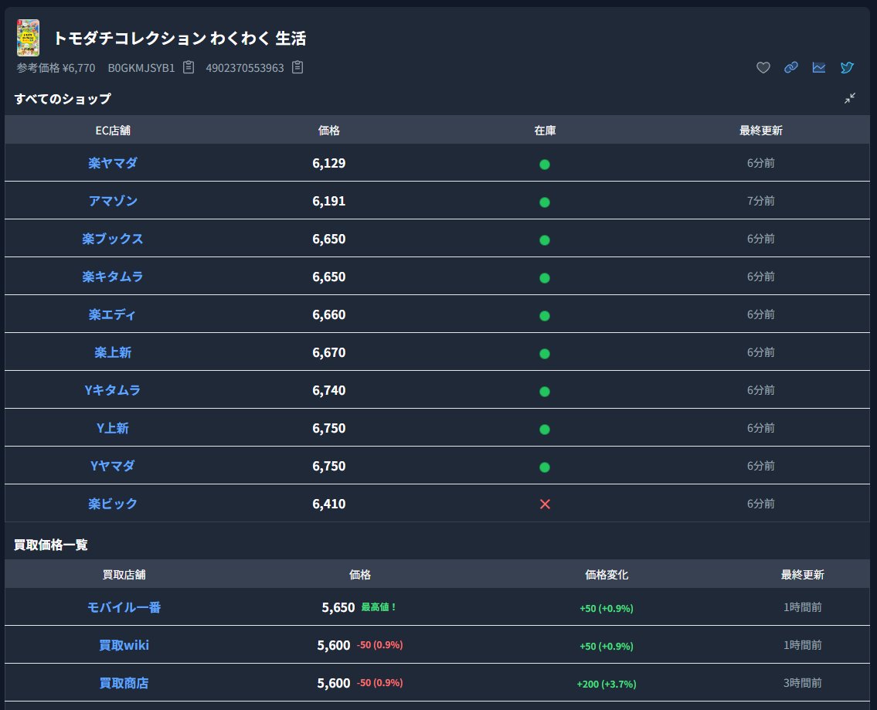
Task: Add product to favorites with heart icon
Action: [763, 68]
